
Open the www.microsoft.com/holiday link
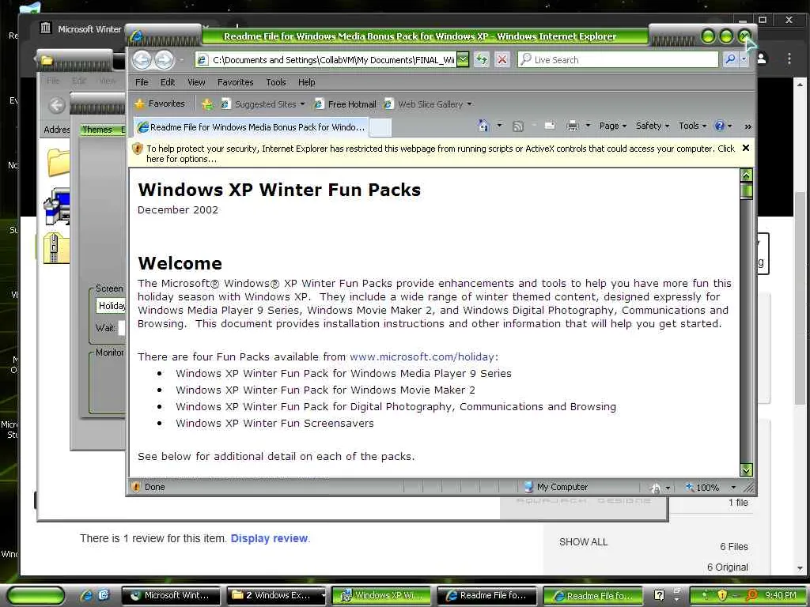click(424, 356)
